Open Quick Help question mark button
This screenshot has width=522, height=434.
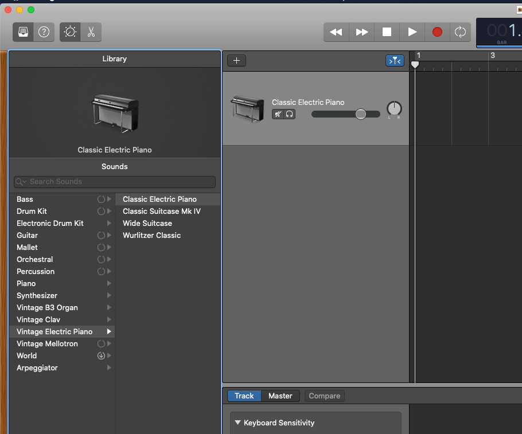click(44, 32)
